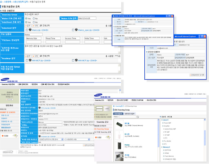Viewport: 209px width, 164px height.
Task: Click the second button in Datasheet attachment row
Action: coord(36,26)
